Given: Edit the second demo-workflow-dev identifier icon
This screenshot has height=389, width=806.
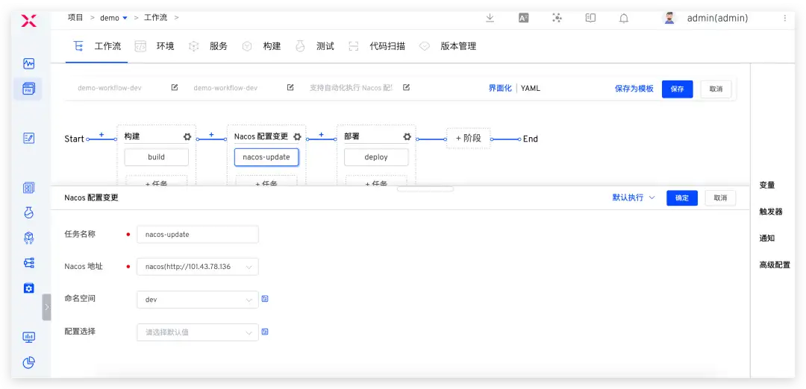Looking at the screenshot, I should pyautogui.click(x=290, y=87).
